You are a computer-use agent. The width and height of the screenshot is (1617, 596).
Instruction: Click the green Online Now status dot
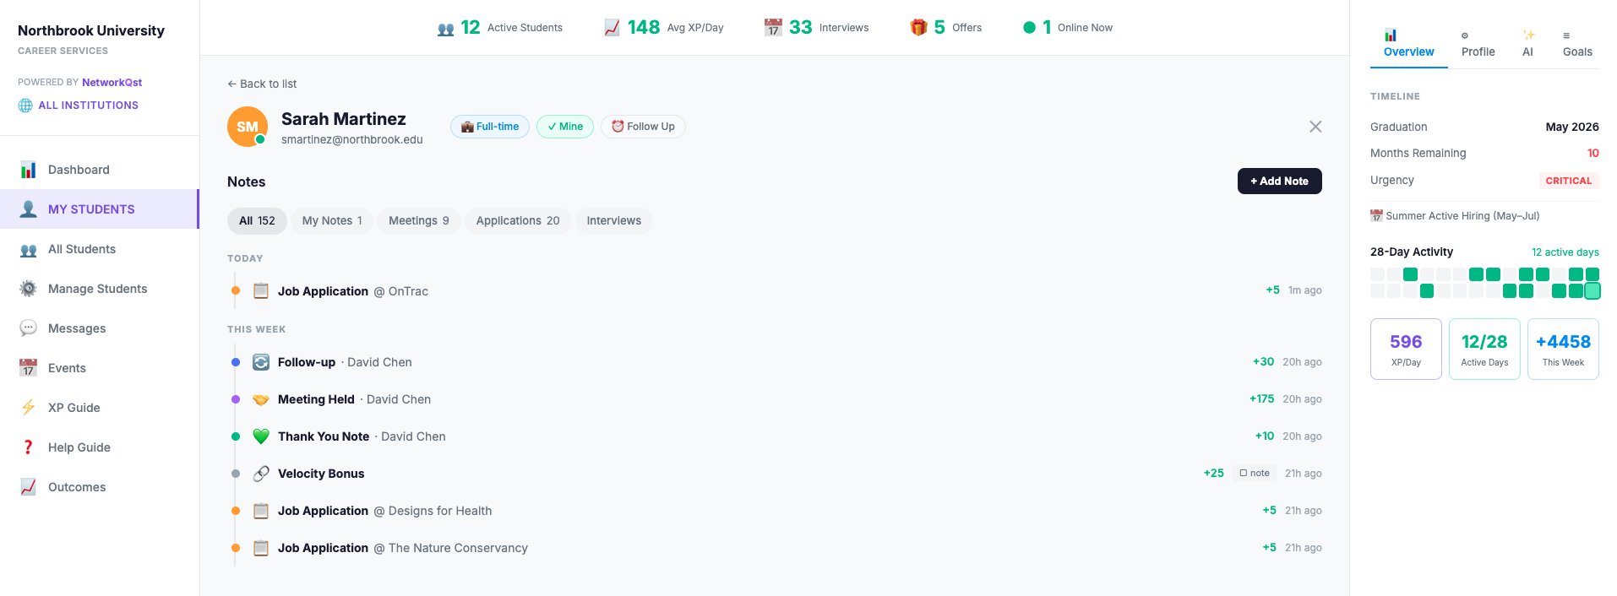coord(1029,28)
